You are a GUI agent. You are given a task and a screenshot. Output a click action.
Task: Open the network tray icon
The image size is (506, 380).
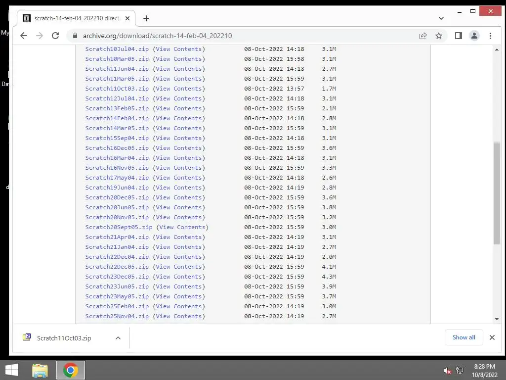[x=460, y=370]
